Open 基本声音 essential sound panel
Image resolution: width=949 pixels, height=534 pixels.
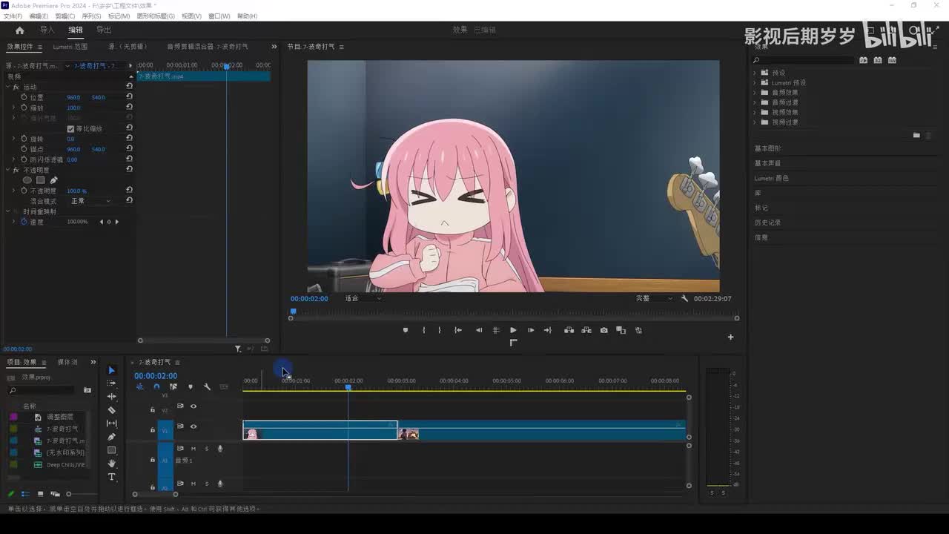click(x=768, y=163)
